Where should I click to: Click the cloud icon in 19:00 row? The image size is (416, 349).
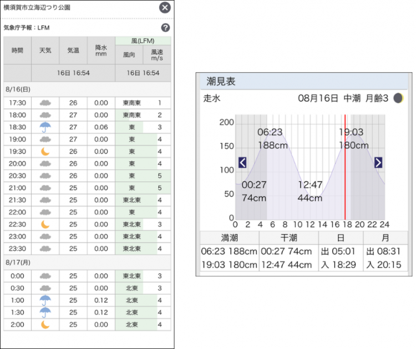45,139
